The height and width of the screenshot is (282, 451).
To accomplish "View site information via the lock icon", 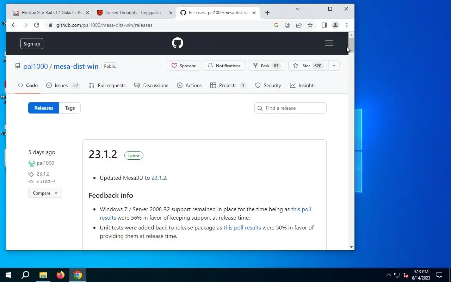I will tap(51, 25).
